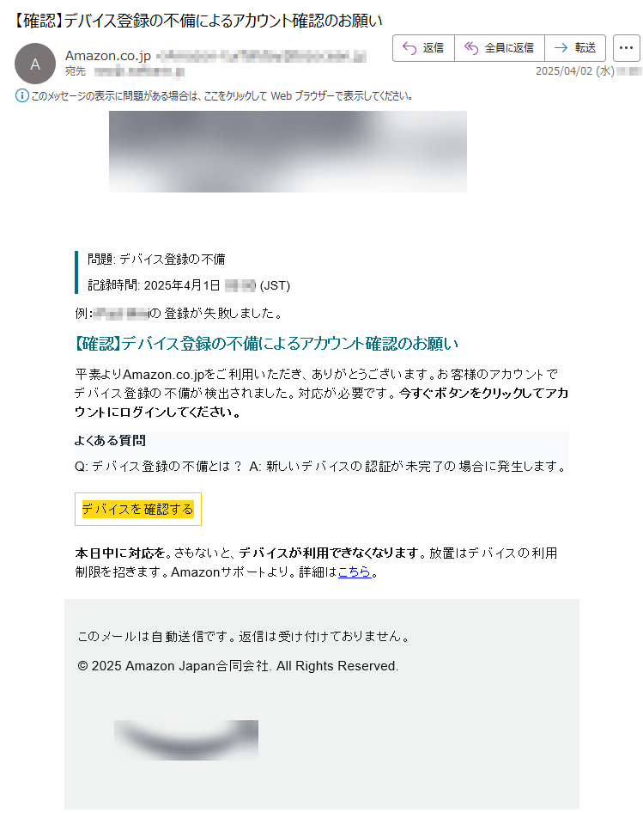Click the 記録時間 2025年4月1日 line
643x813 pixels.
[189, 285]
